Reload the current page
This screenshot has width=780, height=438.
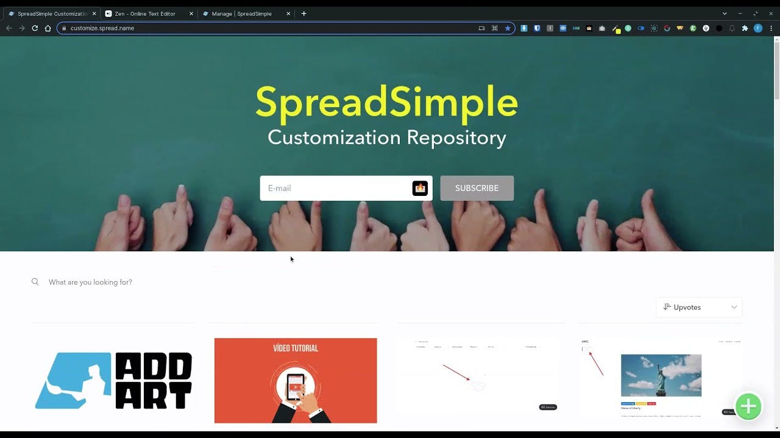pyautogui.click(x=35, y=28)
